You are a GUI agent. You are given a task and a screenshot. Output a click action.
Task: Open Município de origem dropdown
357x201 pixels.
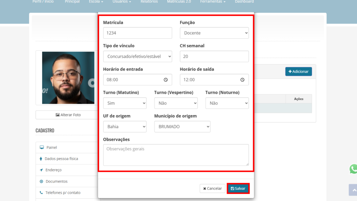pos(182,127)
